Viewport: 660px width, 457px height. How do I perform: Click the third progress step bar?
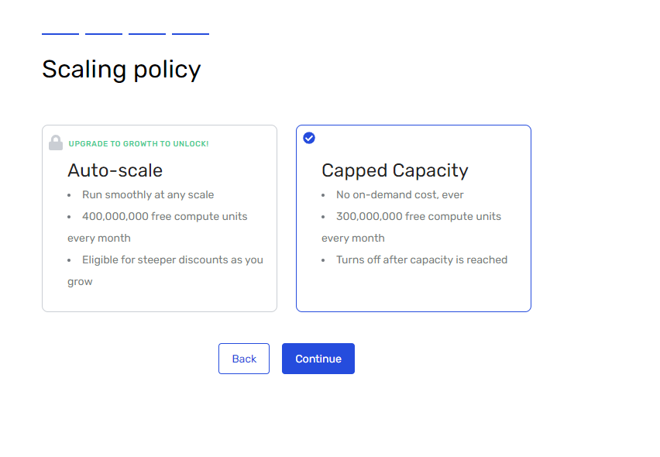pyautogui.click(x=147, y=34)
